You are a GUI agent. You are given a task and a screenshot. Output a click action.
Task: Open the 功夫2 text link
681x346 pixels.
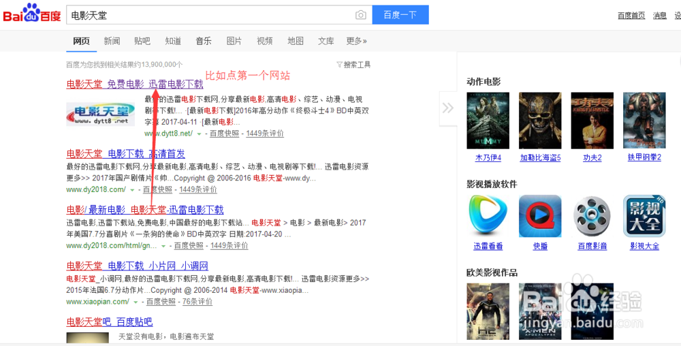pyautogui.click(x=592, y=158)
